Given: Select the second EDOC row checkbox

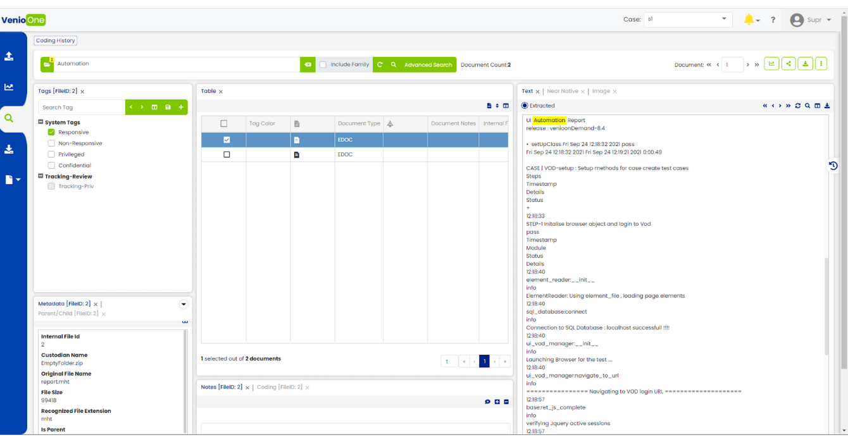Looking at the screenshot, I should (227, 155).
